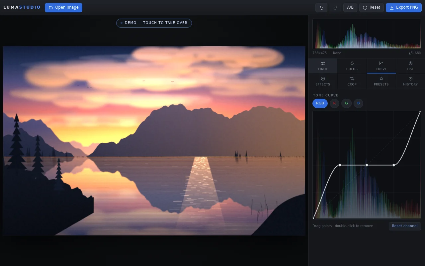Click the left shadow curve control point
425x266 pixels.
coord(340,165)
